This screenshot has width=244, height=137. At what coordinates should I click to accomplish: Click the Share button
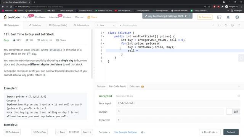61,40
